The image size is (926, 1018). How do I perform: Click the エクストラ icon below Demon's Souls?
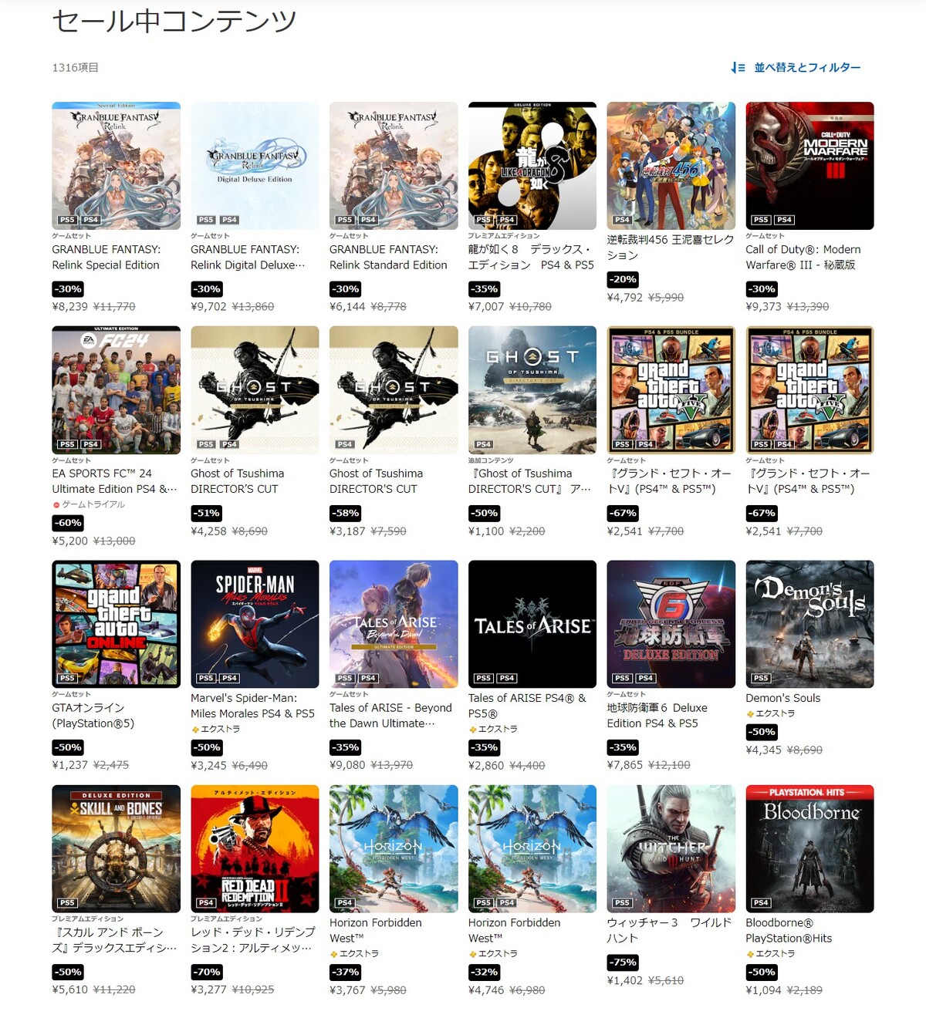750,714
